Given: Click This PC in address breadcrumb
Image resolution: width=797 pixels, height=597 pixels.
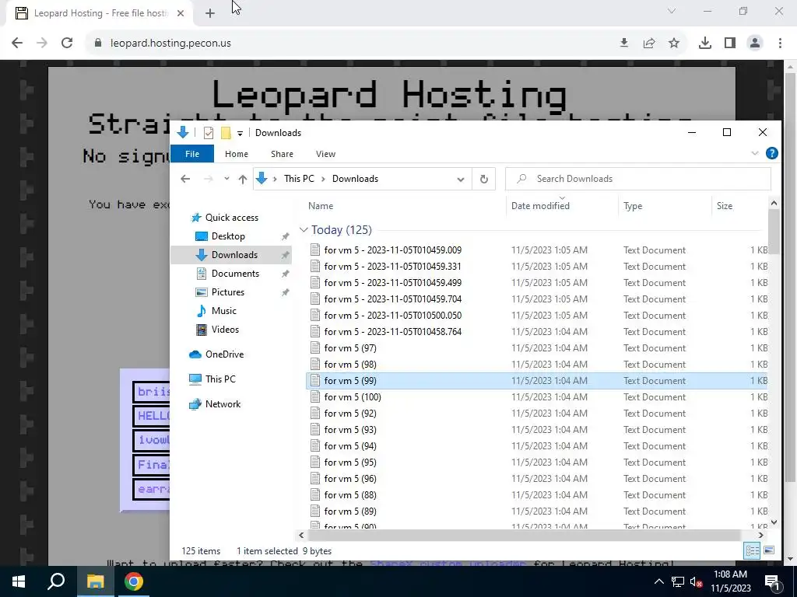Looking at the screenshot, I should pos(299,179).
